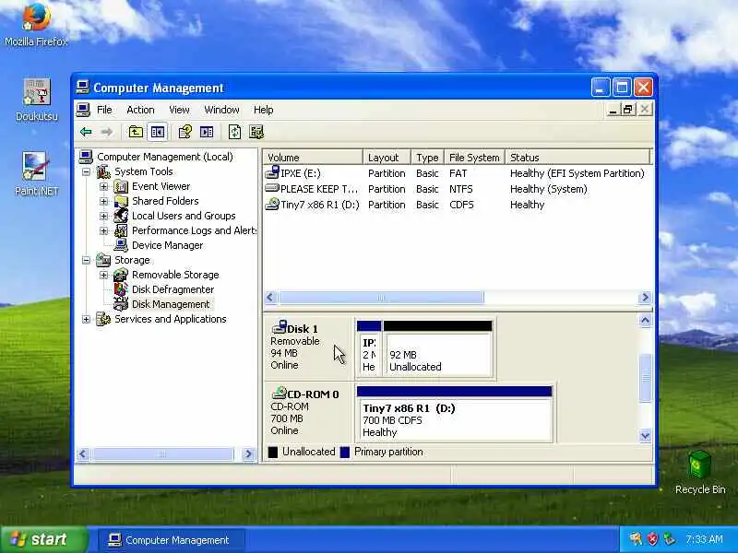The width and height of the screenshot is (738, 553).
Task: Click the Refresh toolbar icon
Action: pyautogui.click(x=234, y=132)
